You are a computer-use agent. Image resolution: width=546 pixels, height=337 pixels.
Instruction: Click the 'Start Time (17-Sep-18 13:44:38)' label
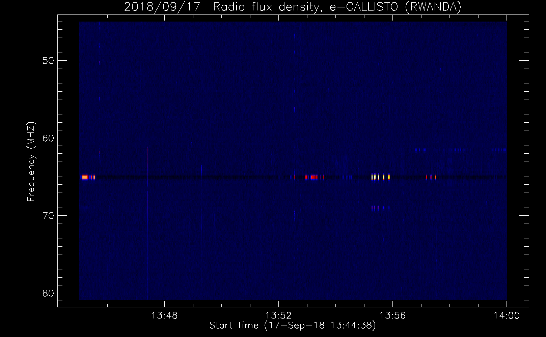tap(293, 326)
